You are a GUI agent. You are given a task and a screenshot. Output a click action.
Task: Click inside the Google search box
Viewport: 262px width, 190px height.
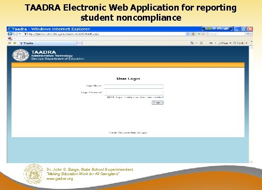[226, 34]
